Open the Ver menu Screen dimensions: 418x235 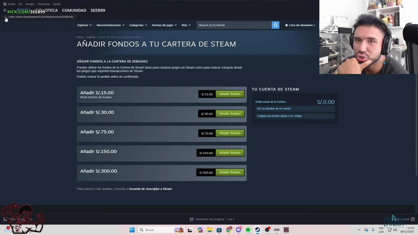click(x=20, y=4)
